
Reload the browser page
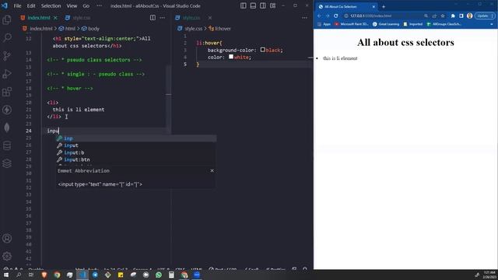point(335,16)
